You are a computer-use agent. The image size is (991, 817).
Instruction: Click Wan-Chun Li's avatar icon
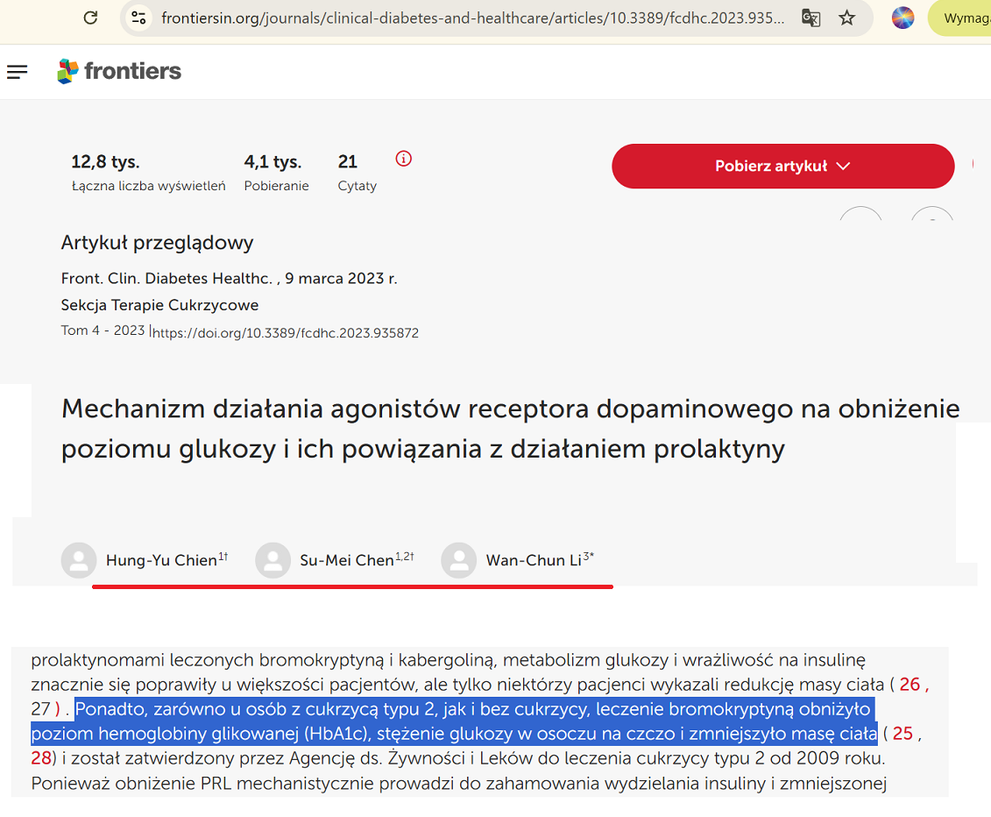point(459,560)
